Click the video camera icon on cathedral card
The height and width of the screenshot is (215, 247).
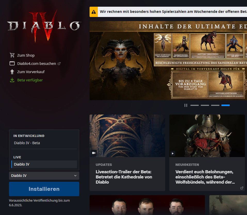click(x=94, y=153)
